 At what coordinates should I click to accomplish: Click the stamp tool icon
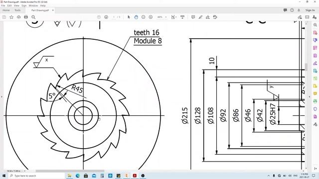[215, 17]
